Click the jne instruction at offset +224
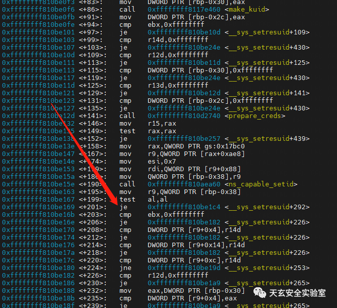Image resolution: width=337 pixels, height=308 pixels. (125, 268)
